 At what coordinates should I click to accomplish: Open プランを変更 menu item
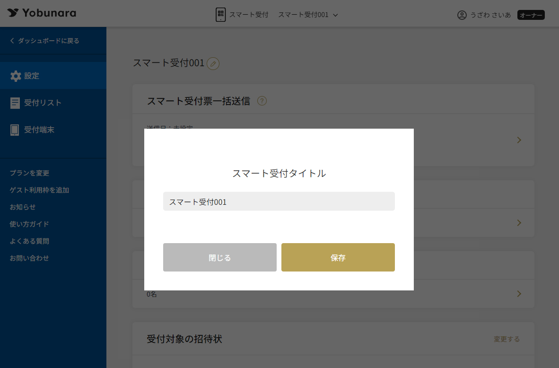[x=30, y=173]
